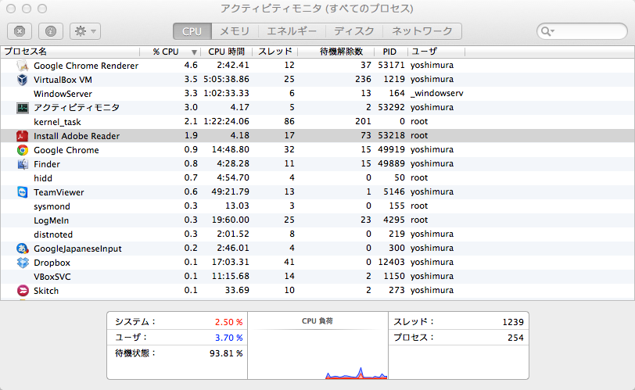635x390 pixels.
Task: Click CPU time 14:48.80 cell
Action: 231,150
